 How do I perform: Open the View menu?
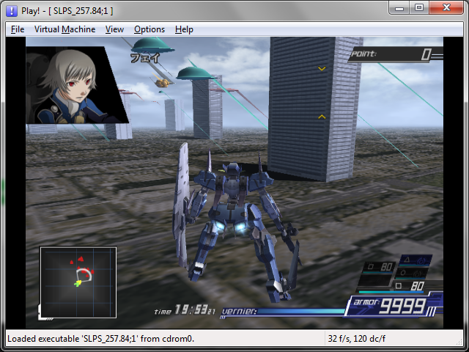pos(114,29)
